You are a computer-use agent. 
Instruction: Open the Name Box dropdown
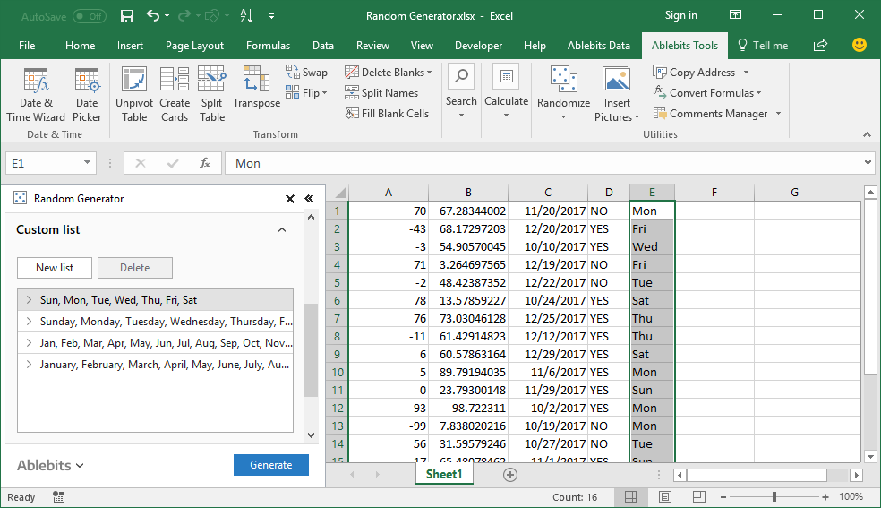click(87, 163)
